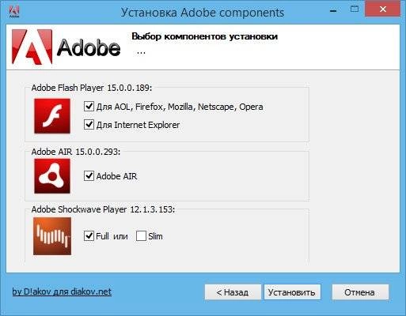The image size is (406, 316).
Task: Click the Adobe logo in the header
Action: click(66, 47)
